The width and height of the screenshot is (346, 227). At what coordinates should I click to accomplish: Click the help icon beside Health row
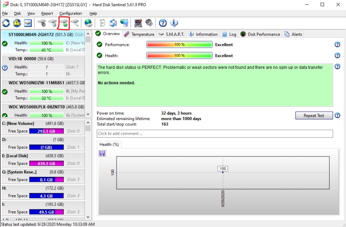pos(338,55)
